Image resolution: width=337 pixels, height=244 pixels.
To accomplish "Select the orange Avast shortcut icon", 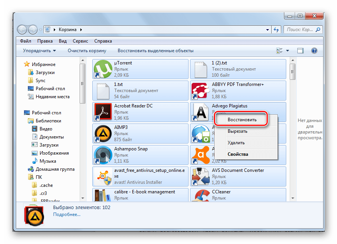I will coord(200,155).
